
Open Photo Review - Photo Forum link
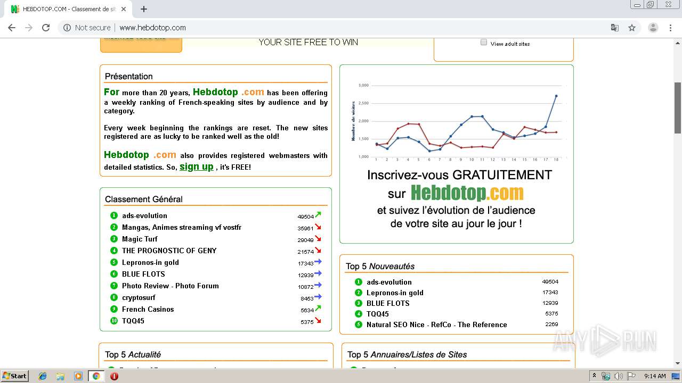click(x=170, y=286)
